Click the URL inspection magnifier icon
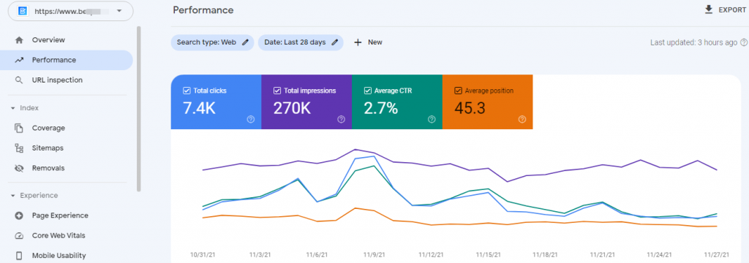Viewport: 749px width, 263px height. 19,80
